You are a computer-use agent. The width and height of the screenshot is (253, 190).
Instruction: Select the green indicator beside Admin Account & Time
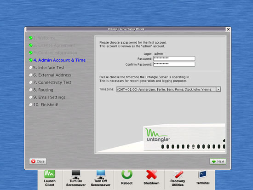(x=31, y=60)
